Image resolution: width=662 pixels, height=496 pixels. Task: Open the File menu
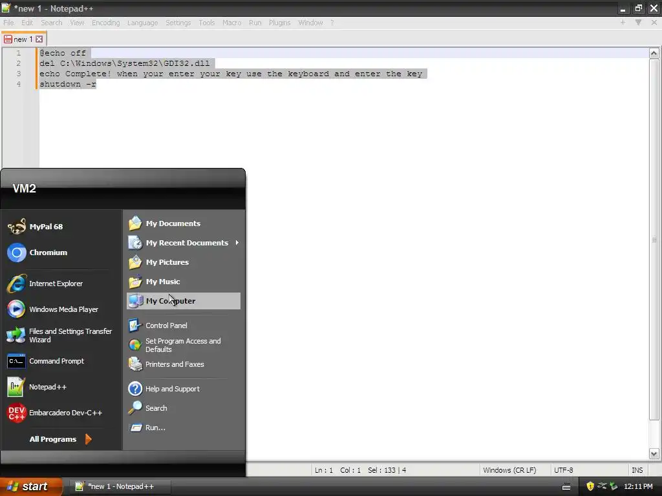click(8, 23)
